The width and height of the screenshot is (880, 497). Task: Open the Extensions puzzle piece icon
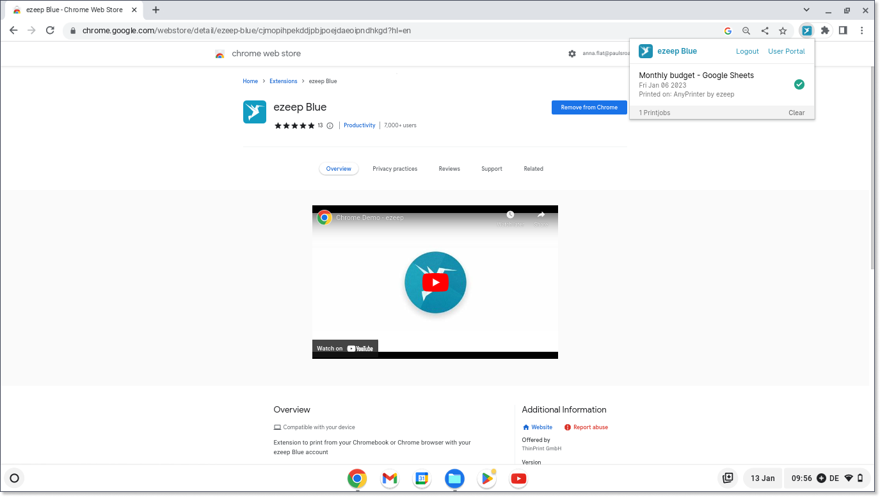coord(824,30)
